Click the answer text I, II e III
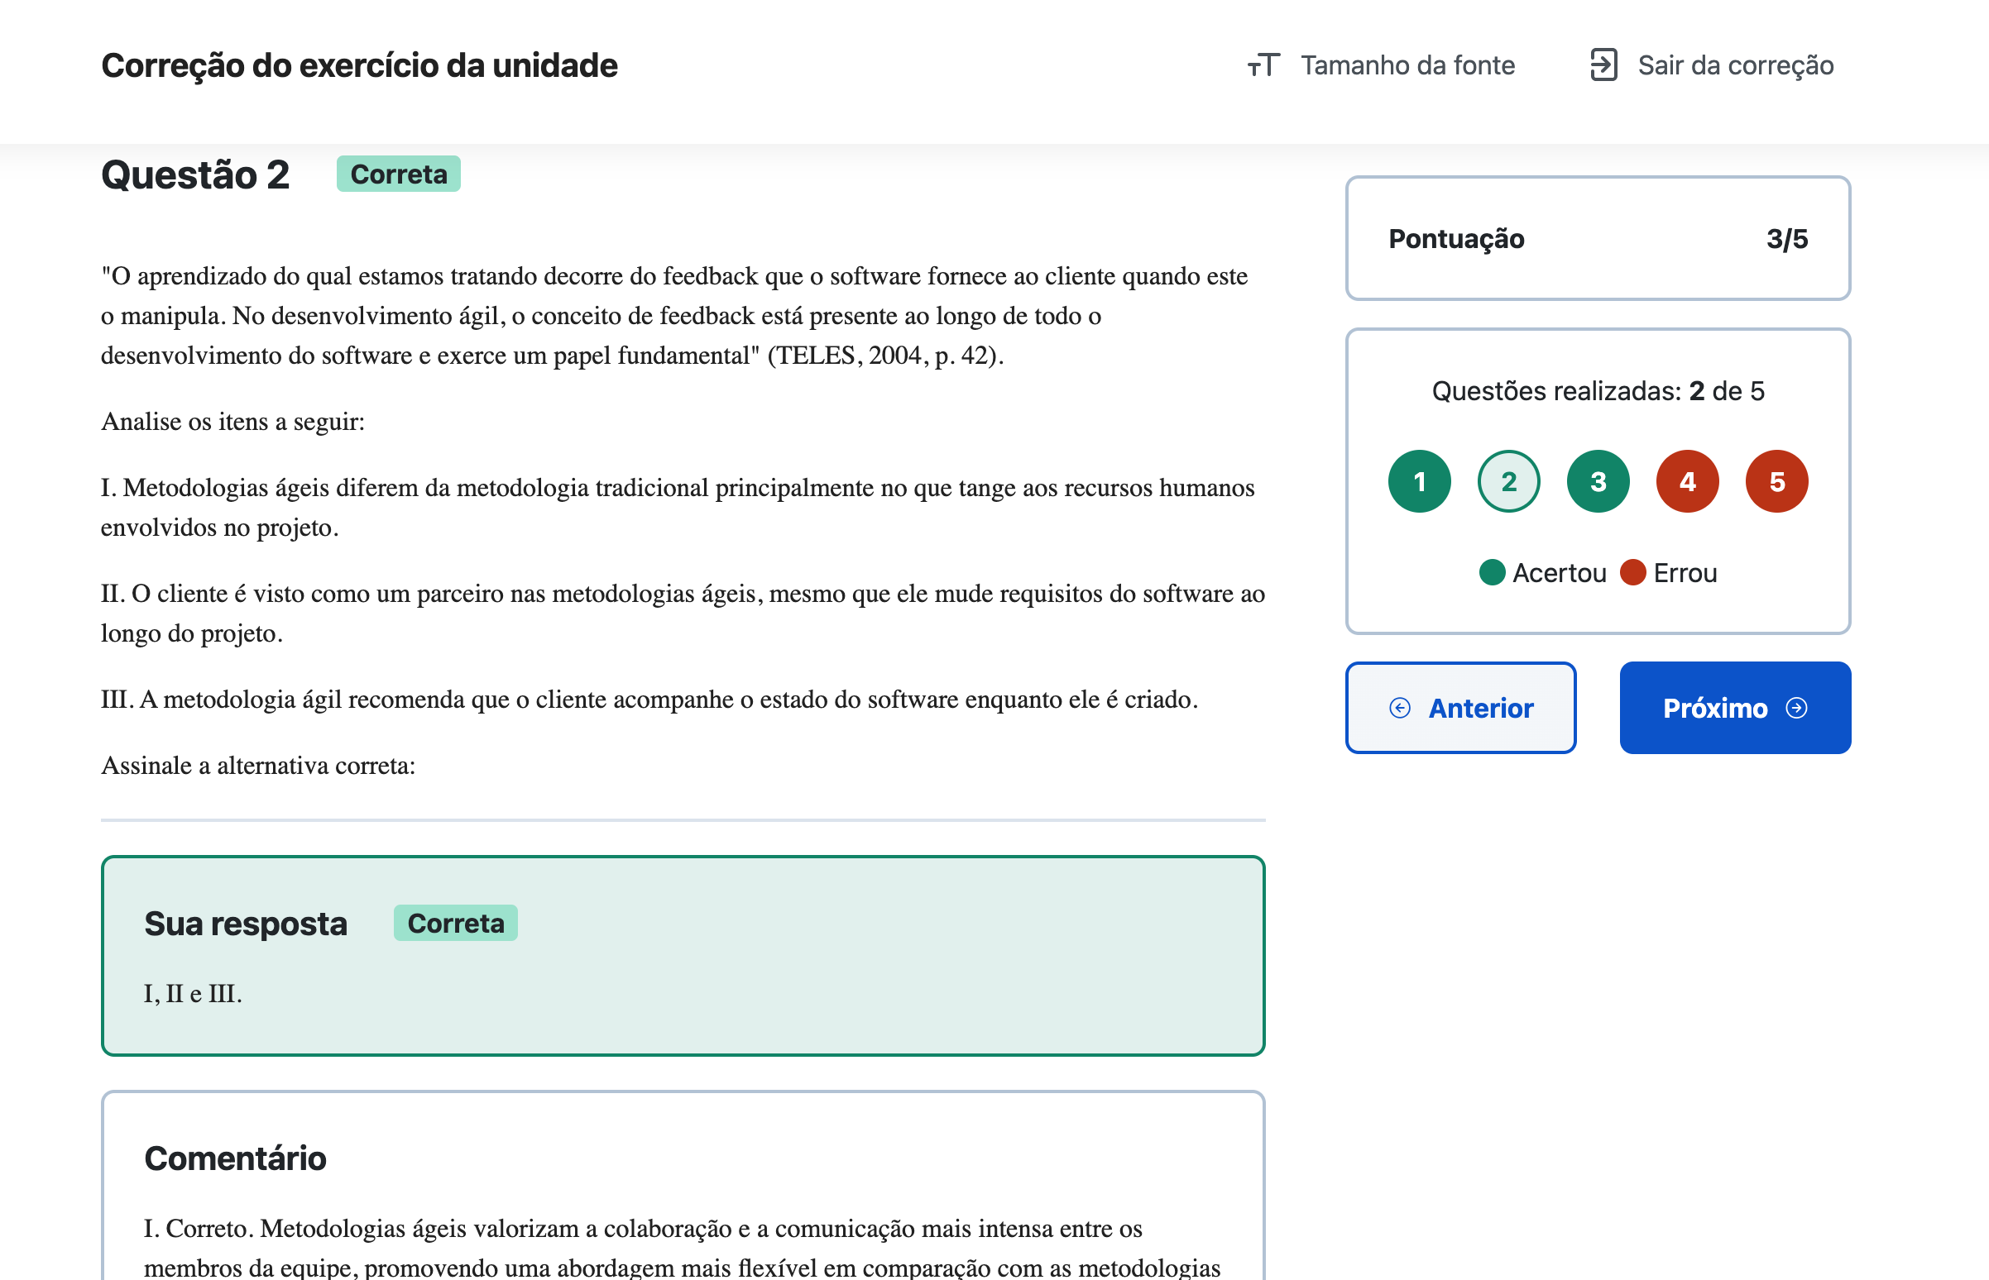 (193, 993)
